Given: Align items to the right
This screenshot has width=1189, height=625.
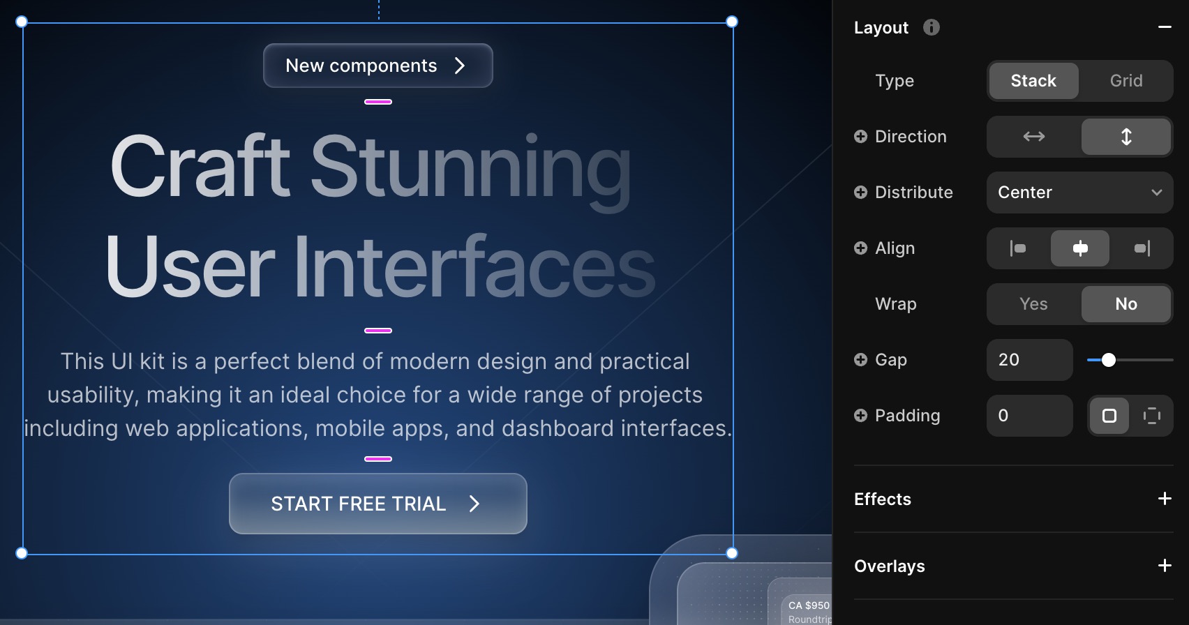Looking at the screenshot, I should tap(1142, 248).
